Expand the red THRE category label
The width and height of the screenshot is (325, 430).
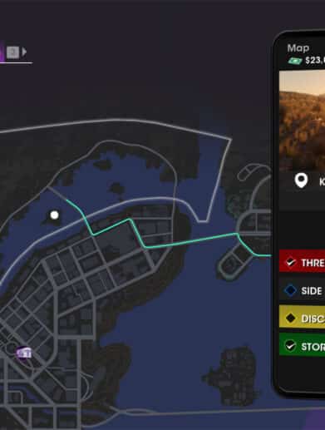313,263
